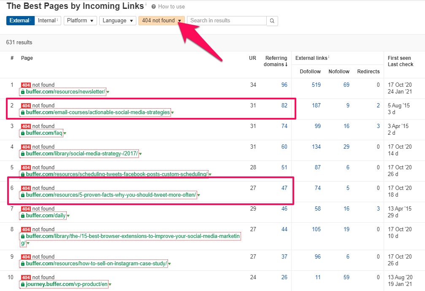The image size is (425, 291).
Task: Click the How to use help icon
Action: click(x=154, y=7)
